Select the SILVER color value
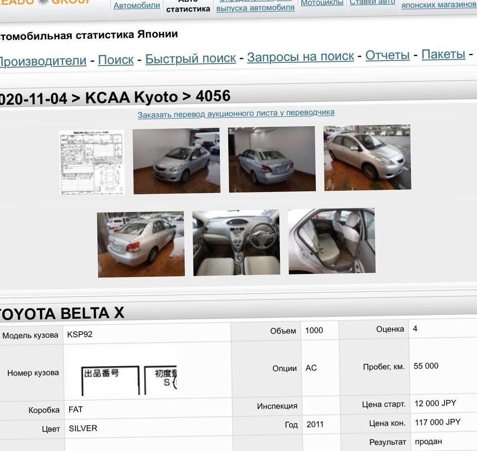This screenshot has width=477, height=451. click(x=83, y=428)
